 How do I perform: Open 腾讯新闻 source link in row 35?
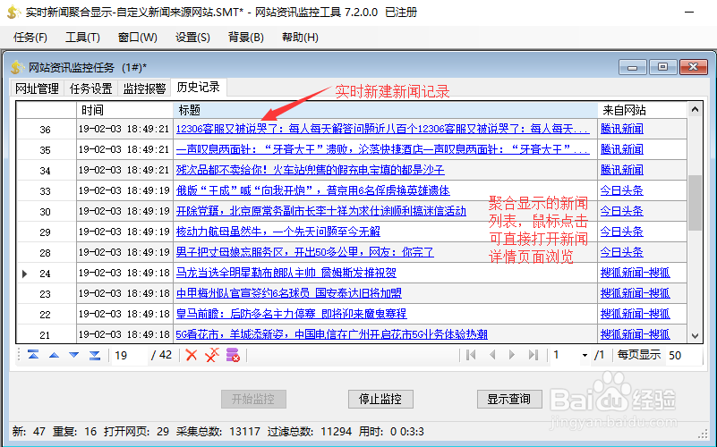(622, 150)
